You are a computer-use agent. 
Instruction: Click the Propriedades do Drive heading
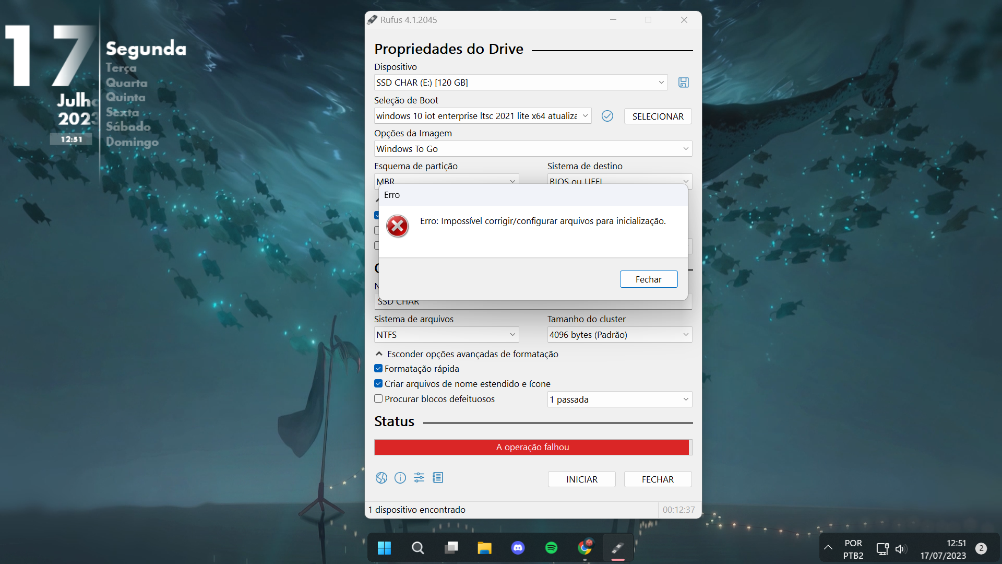pos(449,49)
